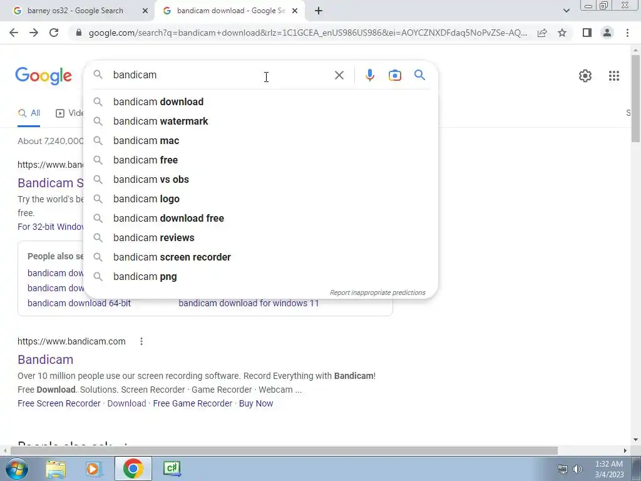Choose suggestion bandicam vs obs

tap(260, 179)
